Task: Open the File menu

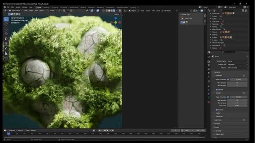Action: [8, 7]
